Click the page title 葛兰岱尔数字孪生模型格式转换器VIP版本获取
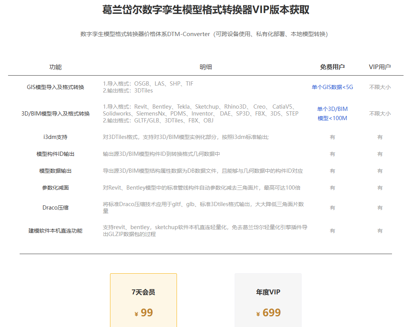Image resolution: width=417 pixels, height=327 pixels. [206, 10]
